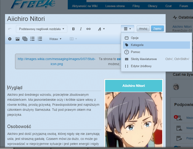Click the Osobowość section heading
The image size is (193, 149).
(x=19, y=126)
